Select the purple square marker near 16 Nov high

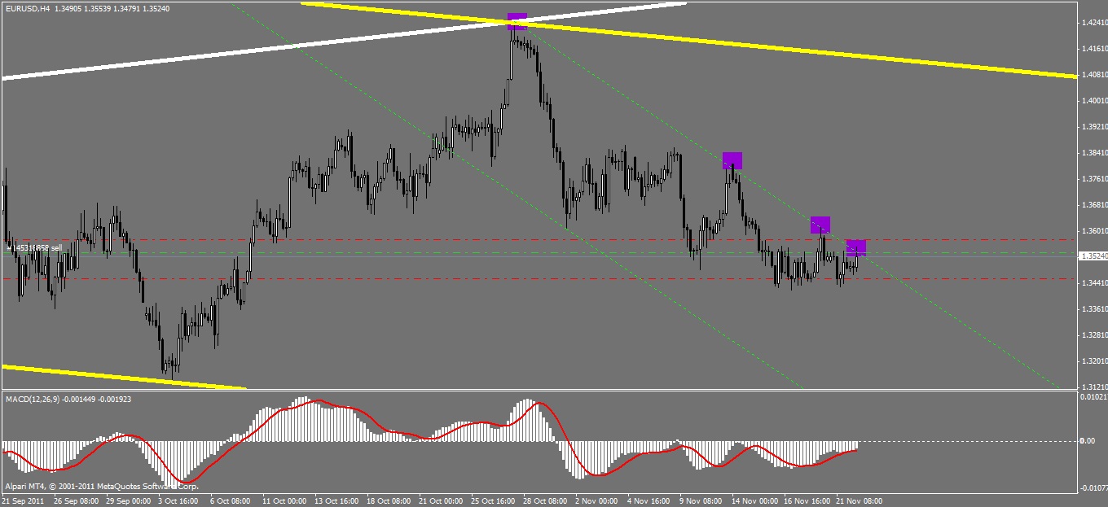(820, 225)
